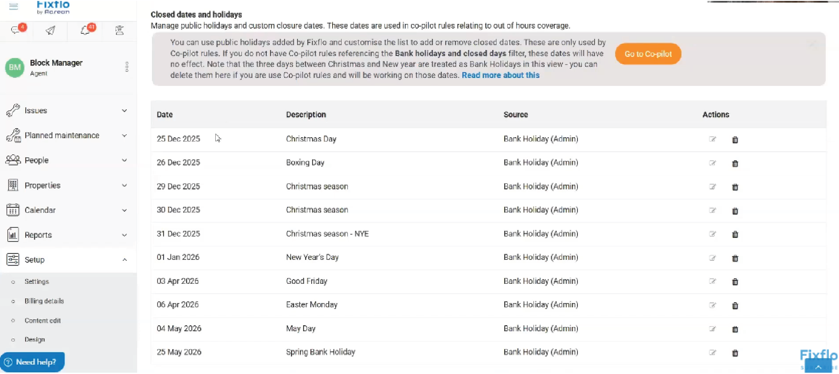Edit the Good Friday entry

point(712,281)
